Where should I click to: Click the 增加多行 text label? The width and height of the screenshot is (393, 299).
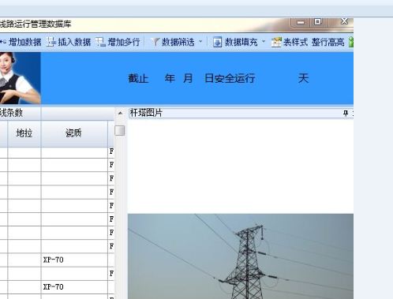123,42
